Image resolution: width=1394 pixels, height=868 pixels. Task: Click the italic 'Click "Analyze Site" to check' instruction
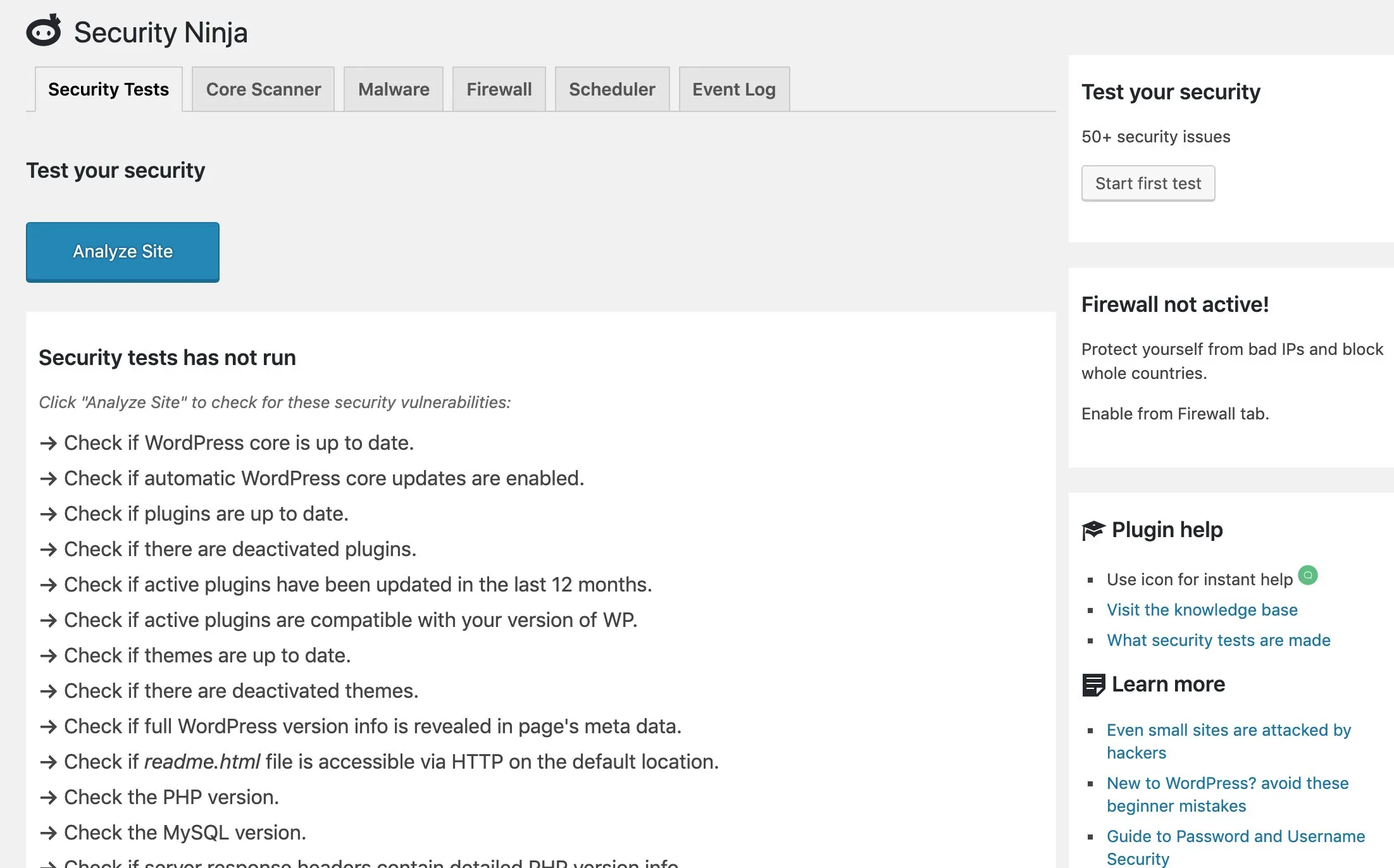coord(275,402)
